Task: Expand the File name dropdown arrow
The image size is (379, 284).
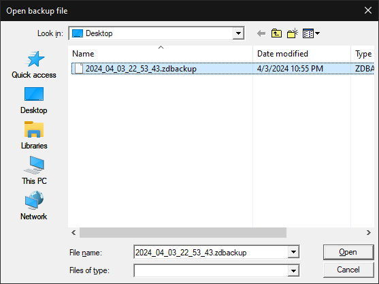Action: coord(293,252)
